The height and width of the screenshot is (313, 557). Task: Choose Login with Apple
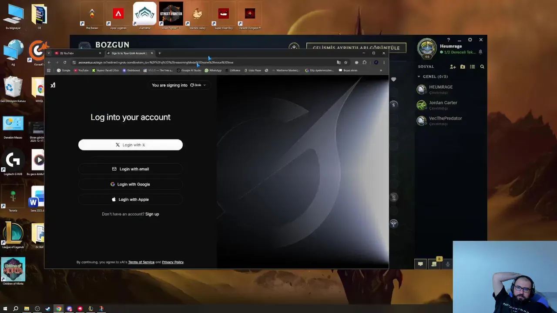point(131,199)
